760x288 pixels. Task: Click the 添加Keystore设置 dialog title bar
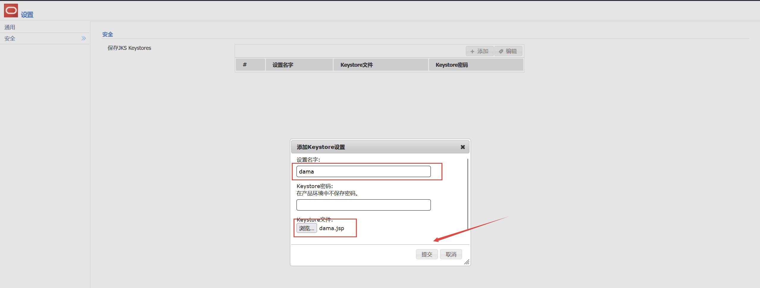tap(380, 147)
